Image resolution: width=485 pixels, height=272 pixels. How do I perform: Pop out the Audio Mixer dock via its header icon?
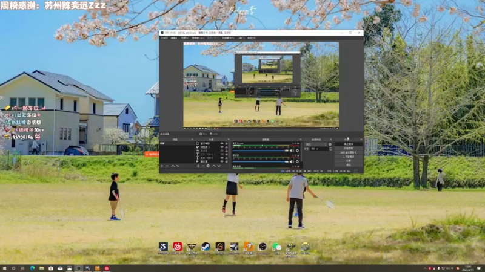click(301, 140)
